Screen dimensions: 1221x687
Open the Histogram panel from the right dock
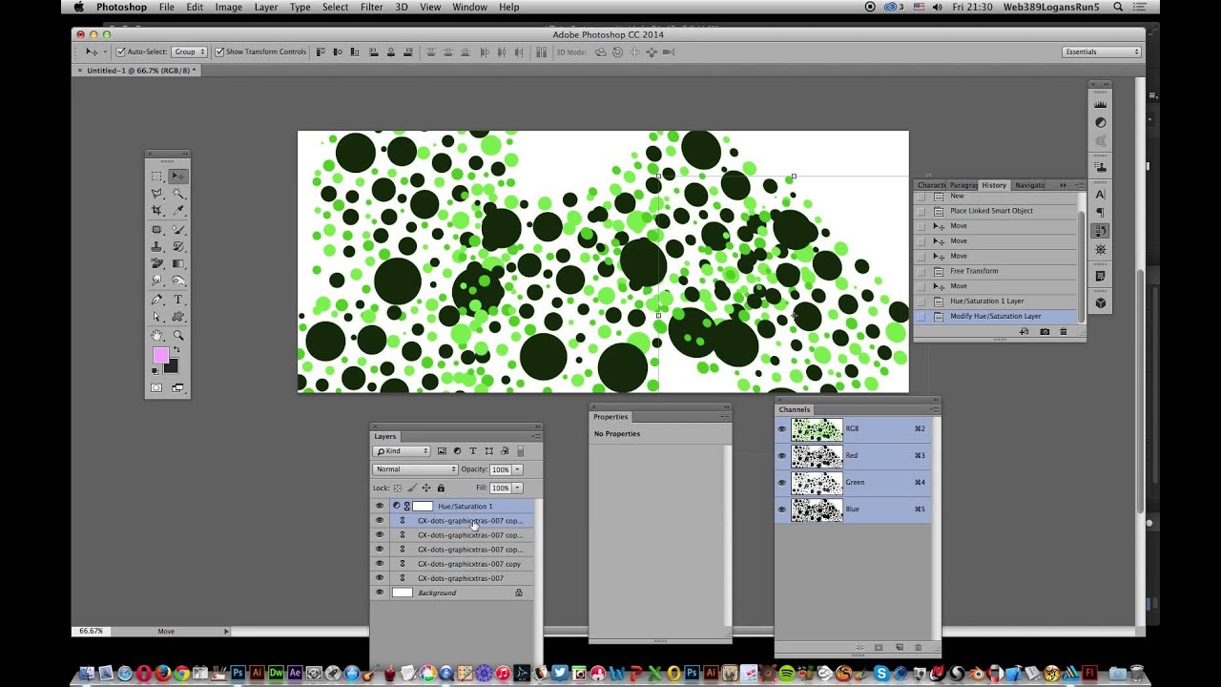1100,105
